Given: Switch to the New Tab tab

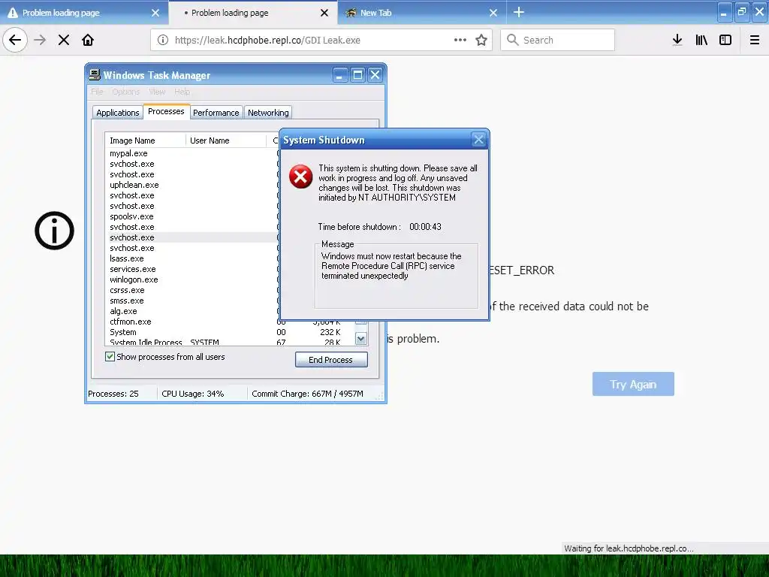Looking at the screenshot, I should 422,12.
